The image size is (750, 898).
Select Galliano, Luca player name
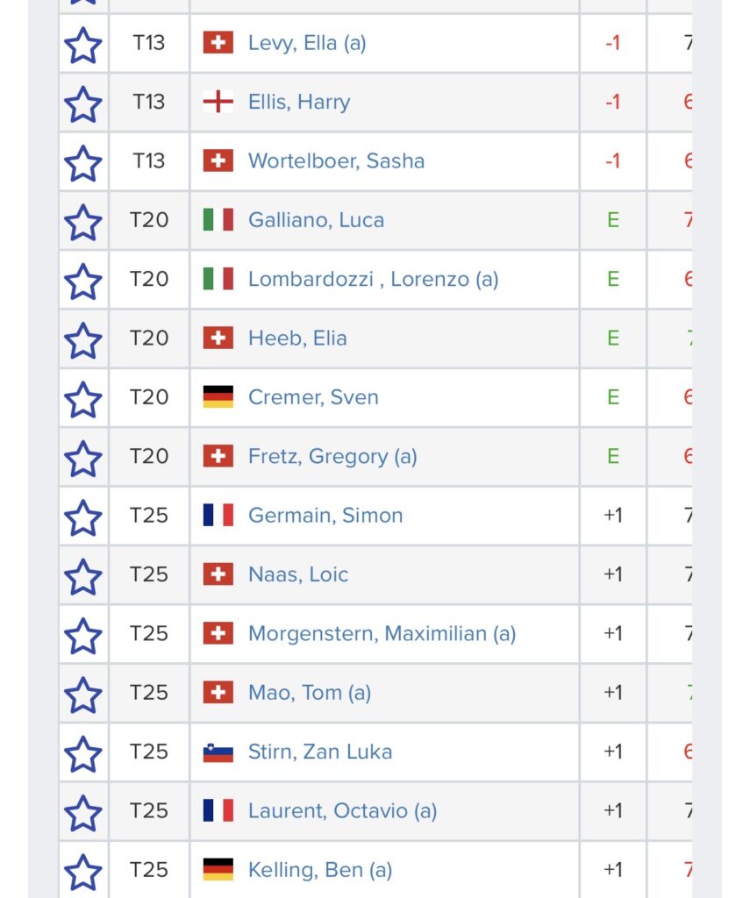click(x=317, y=220)
